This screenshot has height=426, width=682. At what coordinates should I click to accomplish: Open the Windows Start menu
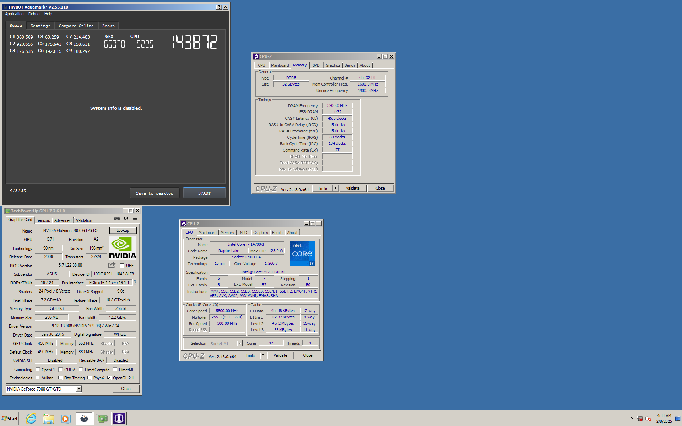[x=10, y=419]
